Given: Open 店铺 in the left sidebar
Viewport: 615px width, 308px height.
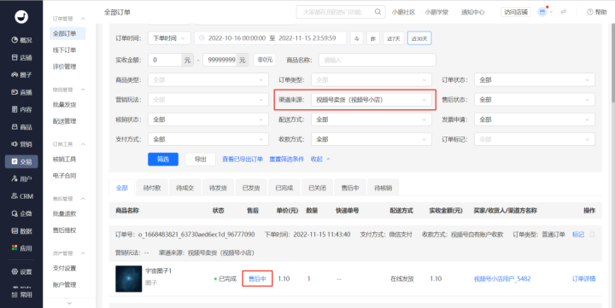Looking at the screenshot, I should (21, 58).
